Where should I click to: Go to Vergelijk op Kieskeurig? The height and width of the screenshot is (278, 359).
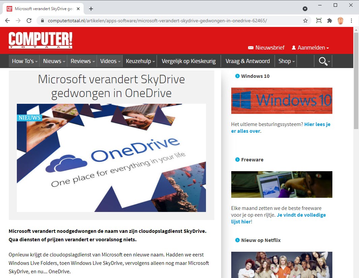pyautogui.click(x=189, y=61)
